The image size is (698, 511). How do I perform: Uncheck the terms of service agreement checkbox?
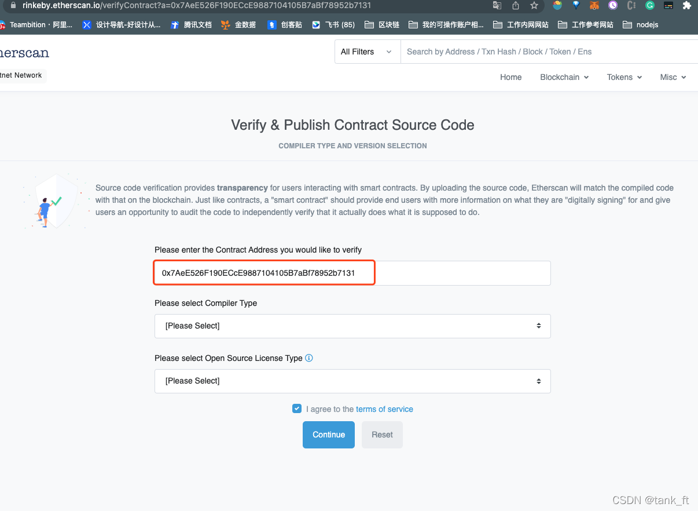[297, 408]
